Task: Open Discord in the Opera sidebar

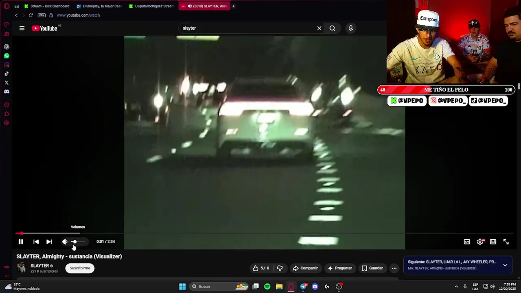Action: pos(7,92)
